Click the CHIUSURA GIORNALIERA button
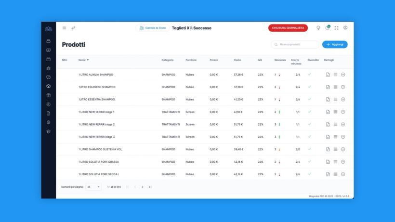Viewport: 395px width, 222px height. click(x=288, y=28)
